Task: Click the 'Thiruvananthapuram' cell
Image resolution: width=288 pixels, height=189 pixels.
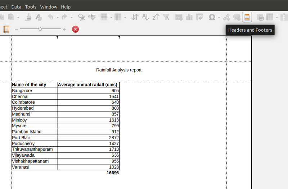Action: [35, 149]
